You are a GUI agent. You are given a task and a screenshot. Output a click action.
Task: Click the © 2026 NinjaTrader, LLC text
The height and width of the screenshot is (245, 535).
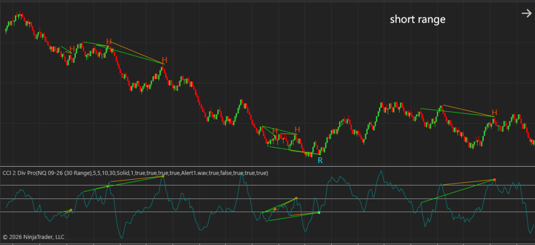click(x=33, y=237)
